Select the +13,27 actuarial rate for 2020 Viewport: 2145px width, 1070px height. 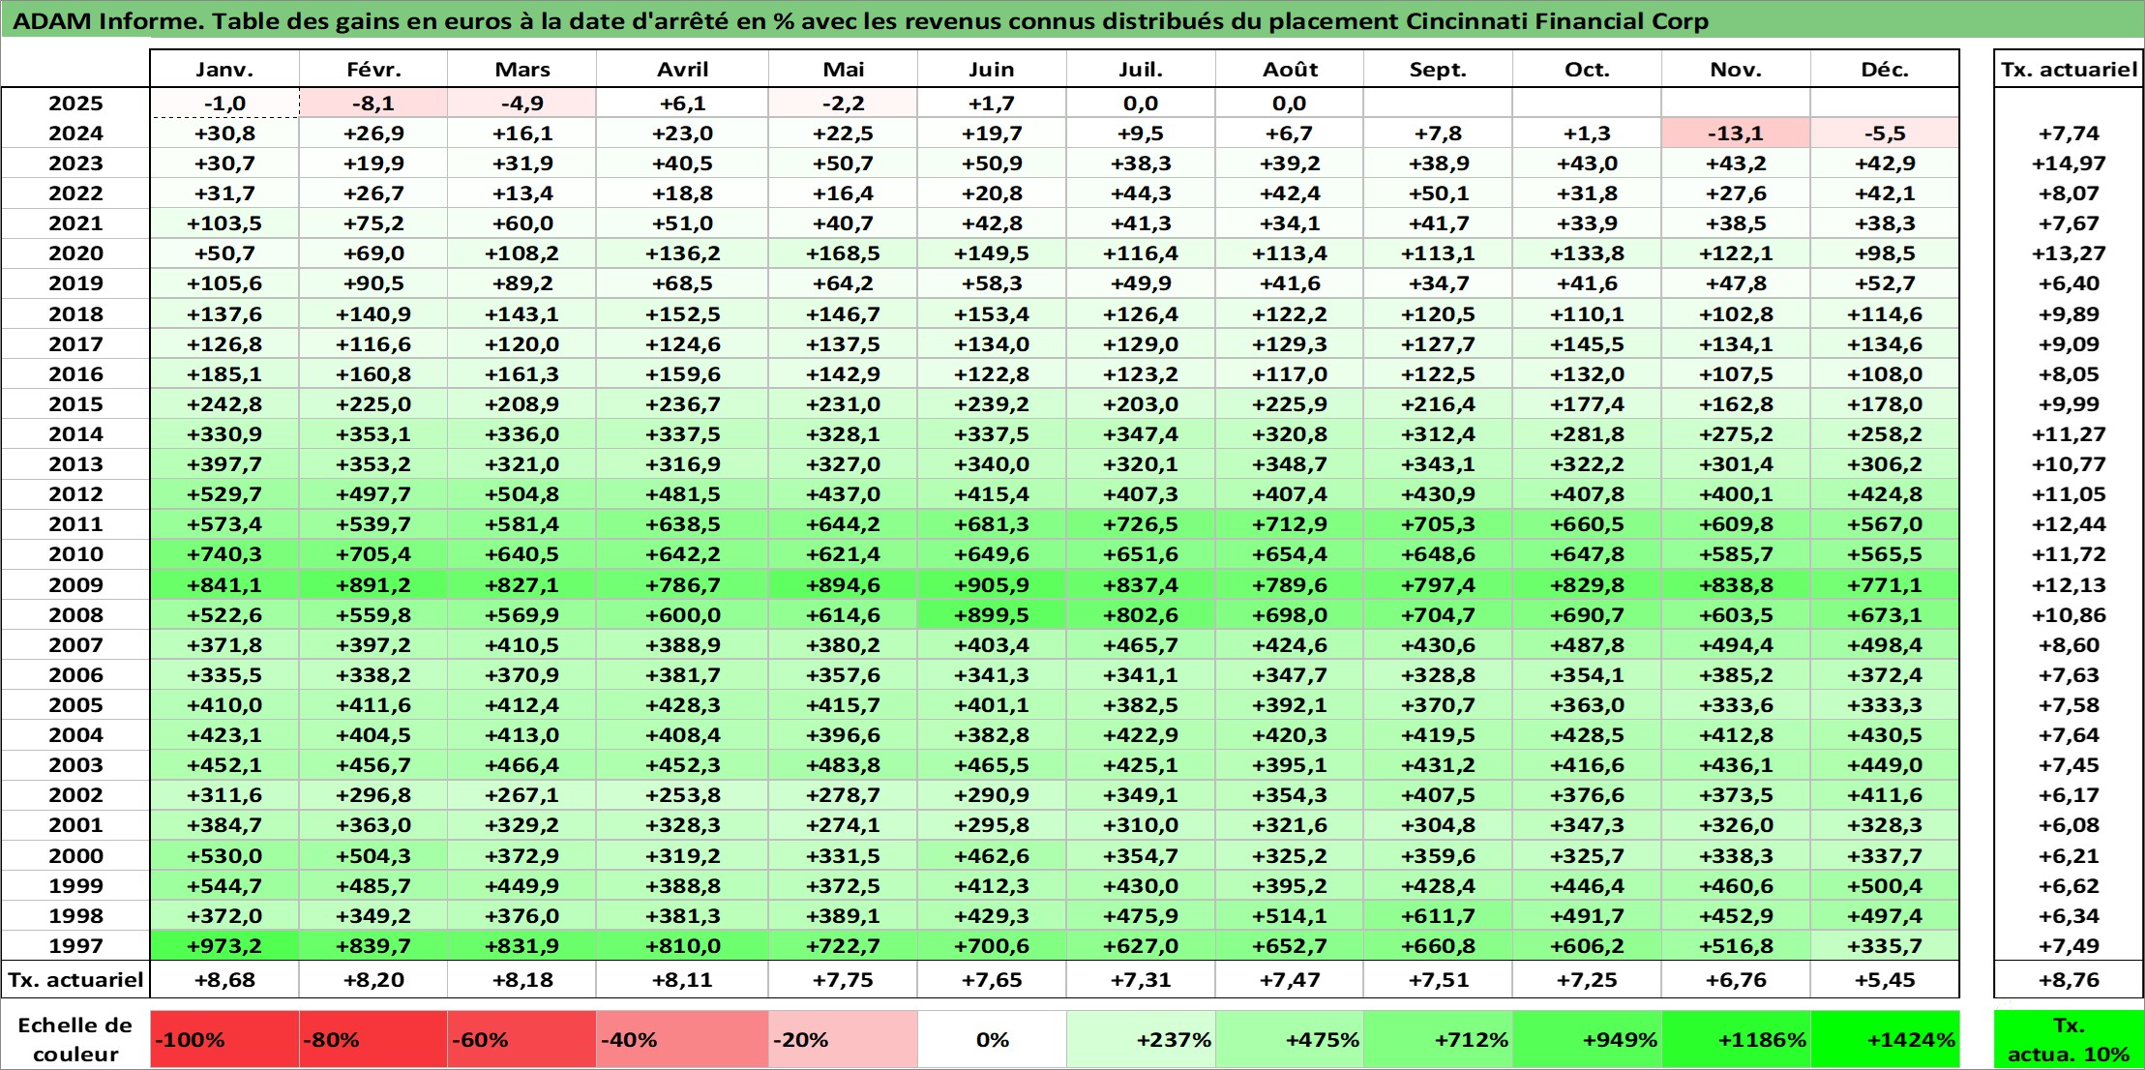[2069, 253]
